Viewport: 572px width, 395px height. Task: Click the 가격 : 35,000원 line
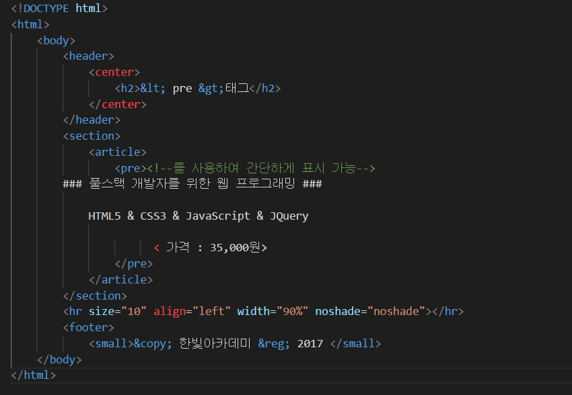211,248
